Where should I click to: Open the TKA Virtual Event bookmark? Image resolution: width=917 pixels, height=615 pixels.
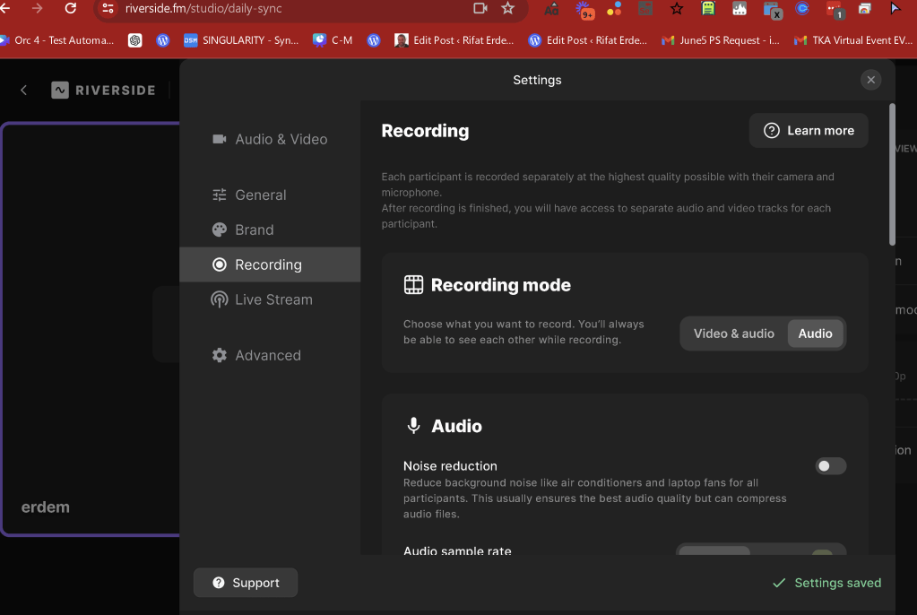[854, 40]
